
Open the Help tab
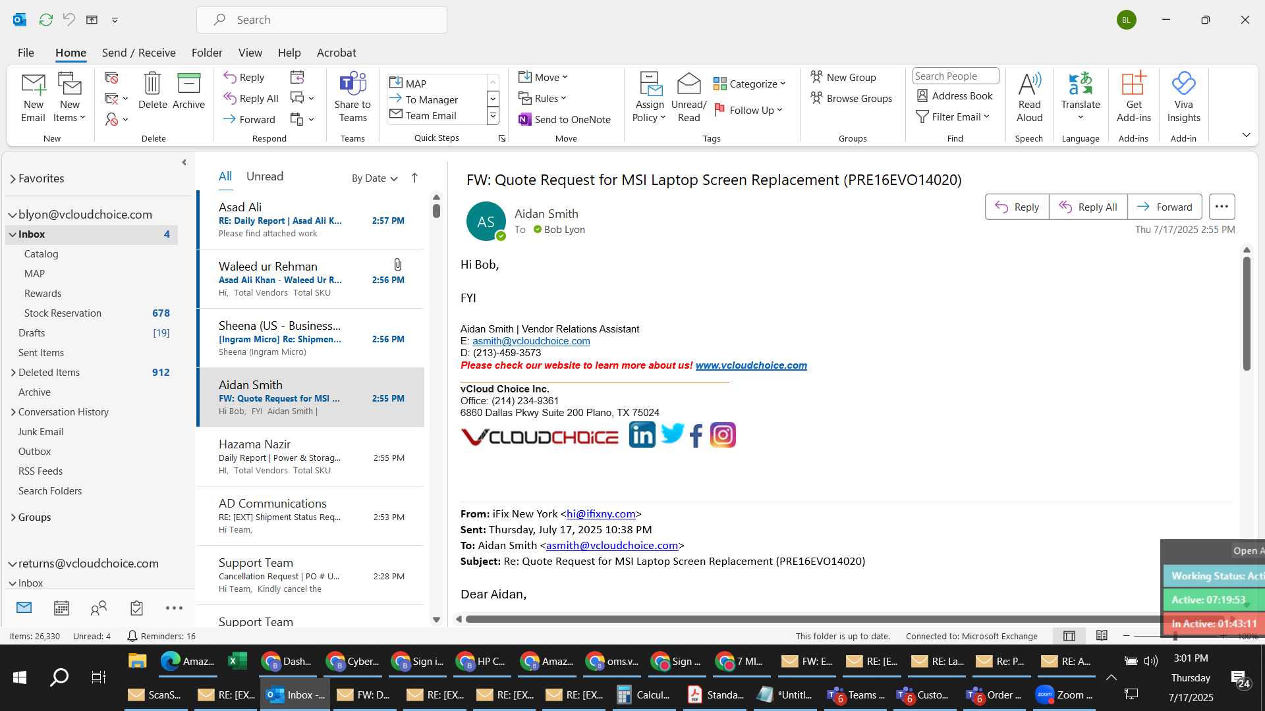point(289,53)
